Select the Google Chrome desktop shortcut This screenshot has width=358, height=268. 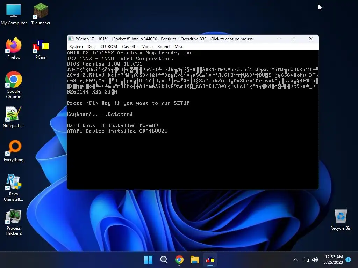14,85
